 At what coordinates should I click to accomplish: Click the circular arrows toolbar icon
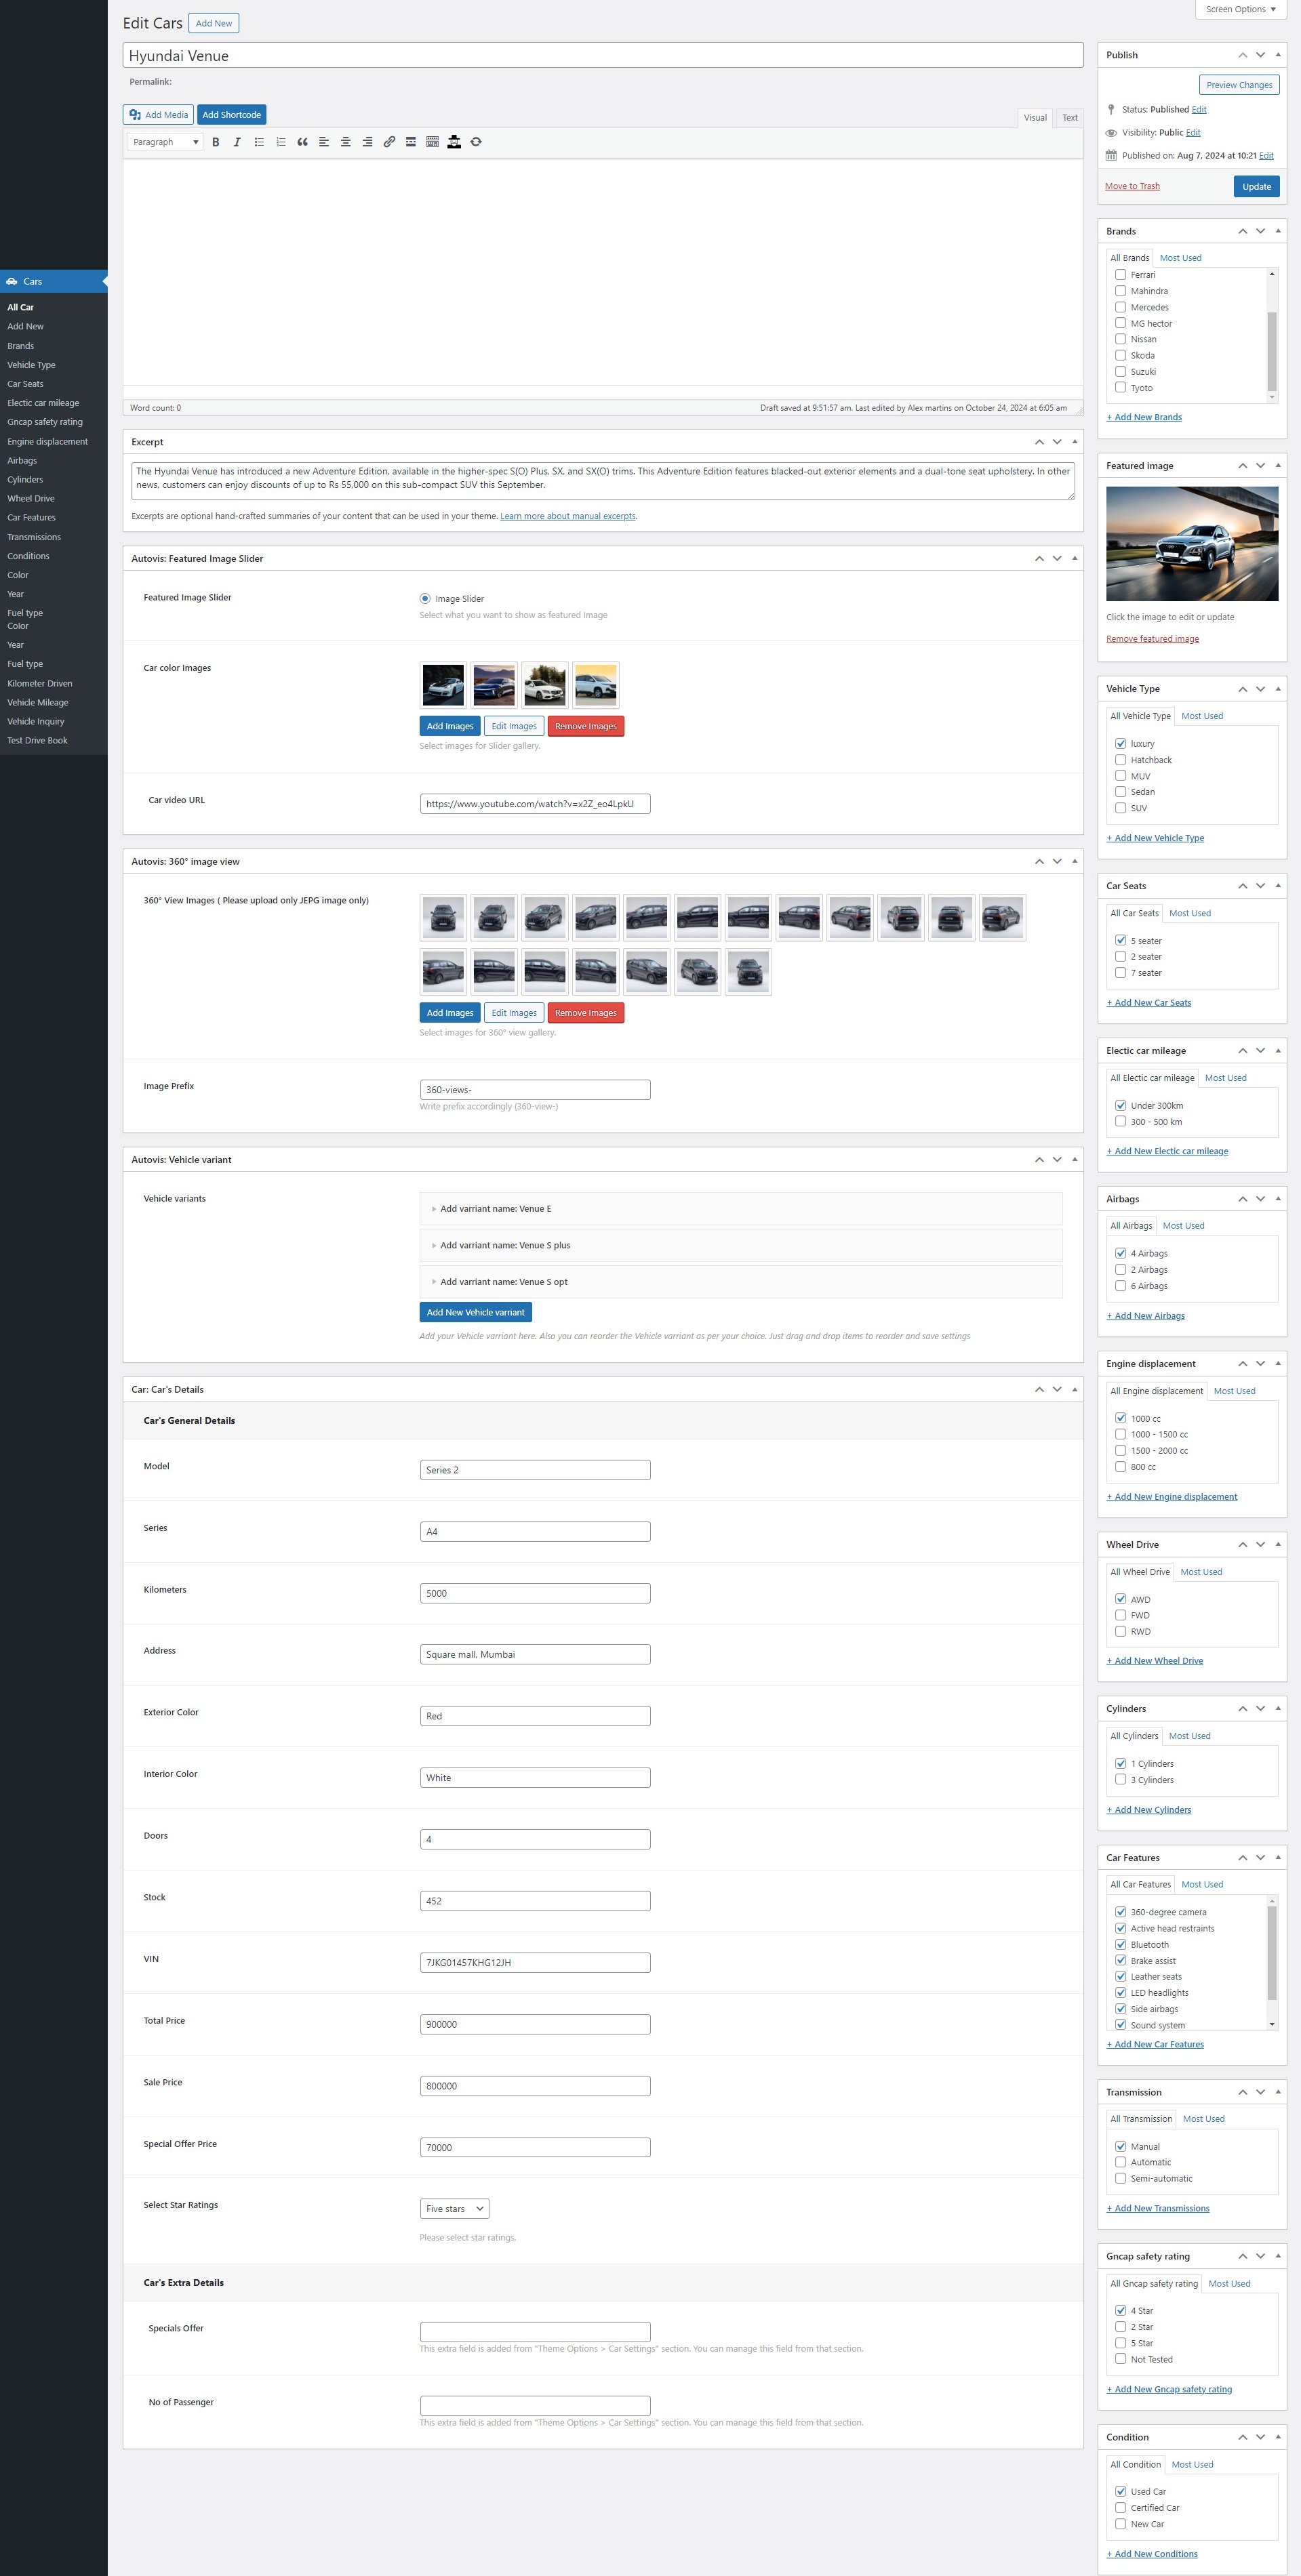tap(476, 142)
